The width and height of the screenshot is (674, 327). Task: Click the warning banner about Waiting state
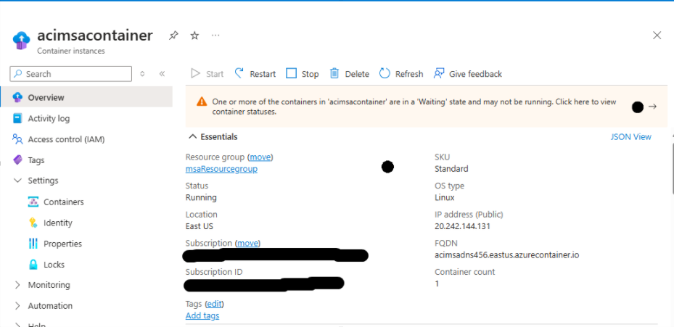coord(427,107)
